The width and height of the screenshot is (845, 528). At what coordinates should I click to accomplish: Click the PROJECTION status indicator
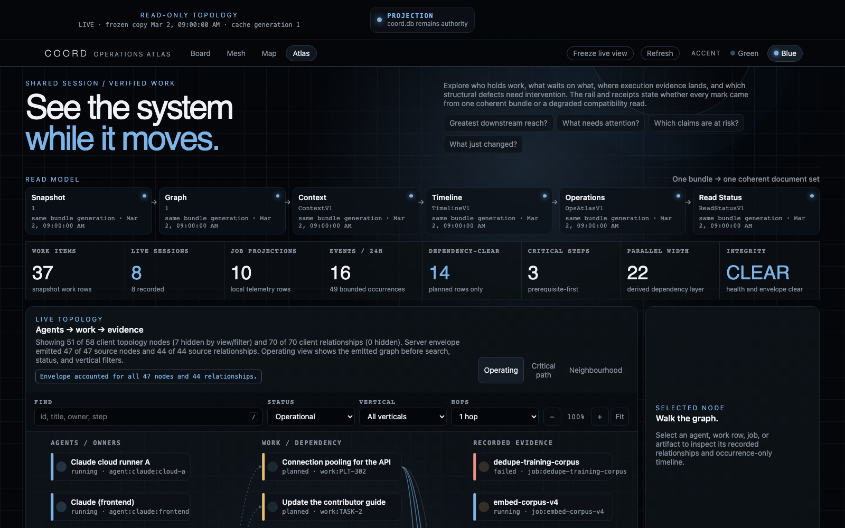pos(422,20)
